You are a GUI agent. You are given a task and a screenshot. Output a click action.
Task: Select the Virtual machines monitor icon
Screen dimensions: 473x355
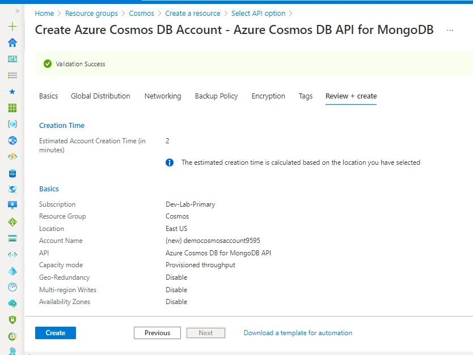pos(12,205)
